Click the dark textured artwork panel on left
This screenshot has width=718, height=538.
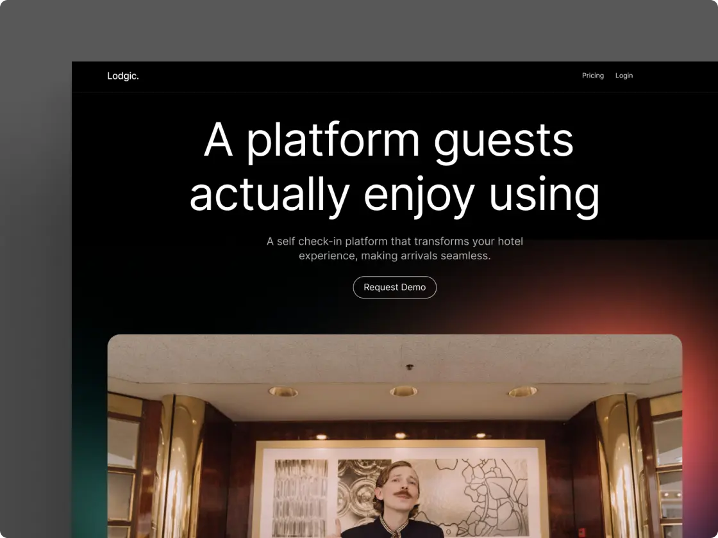[301, 496]
